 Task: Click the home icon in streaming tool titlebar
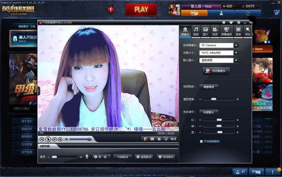point(224,23)
